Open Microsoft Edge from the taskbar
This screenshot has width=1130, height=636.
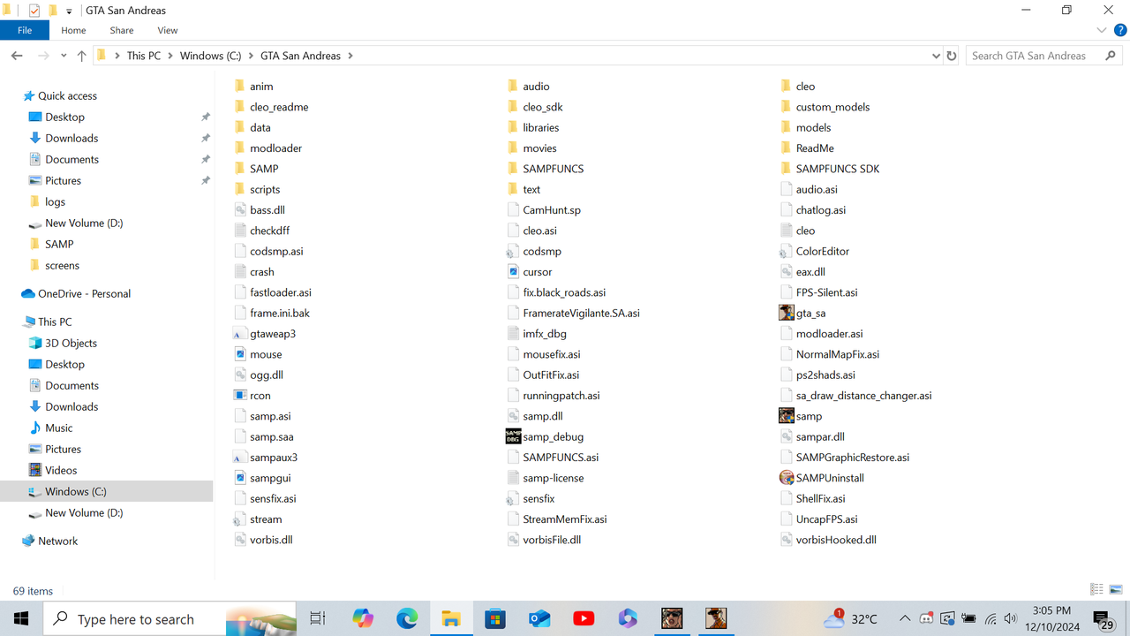click(407, 618)
